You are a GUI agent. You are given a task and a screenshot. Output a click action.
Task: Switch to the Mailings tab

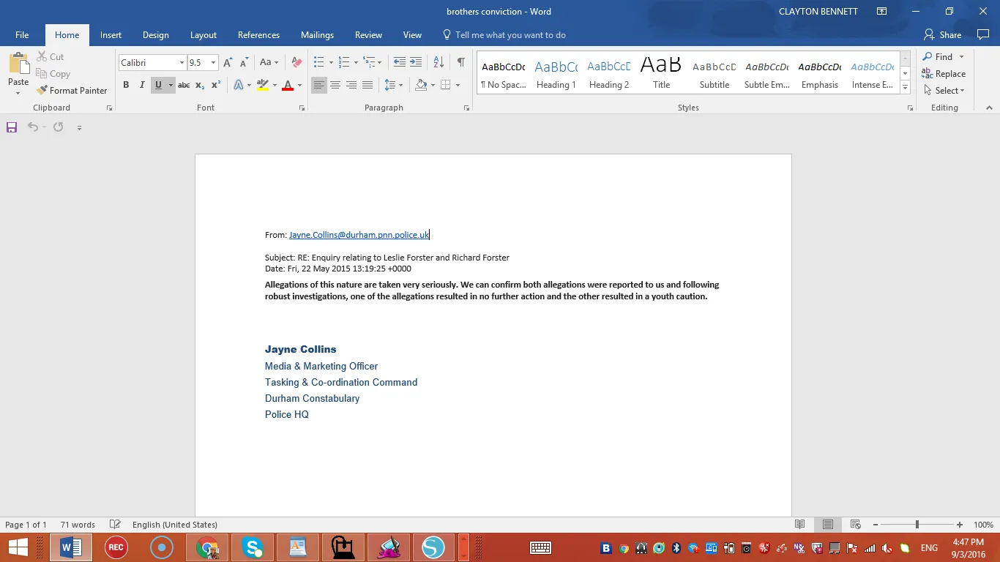pyautogui.click(x=317, y=34)
